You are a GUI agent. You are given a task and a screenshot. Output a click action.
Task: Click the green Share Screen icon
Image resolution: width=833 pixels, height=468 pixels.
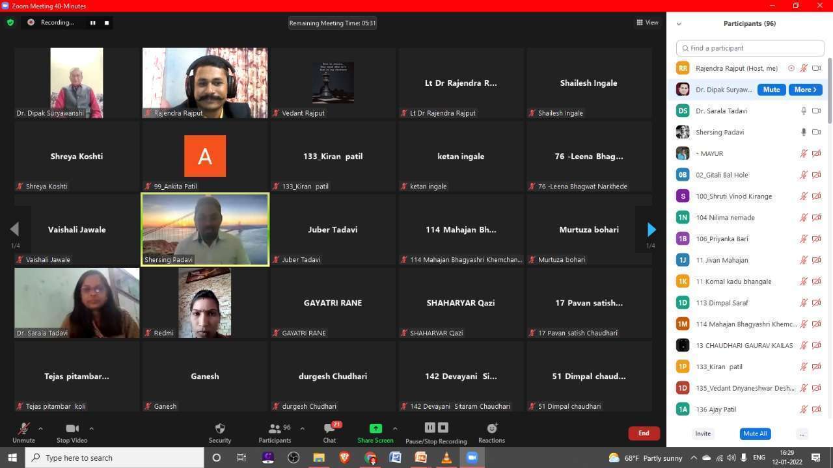pyautogui.click(x=376, y=428)
